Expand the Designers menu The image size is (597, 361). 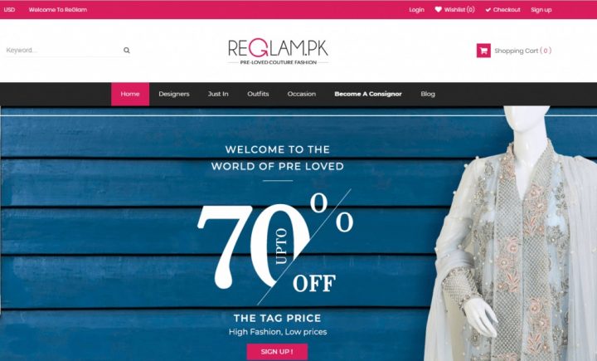[x=173, y=94]
